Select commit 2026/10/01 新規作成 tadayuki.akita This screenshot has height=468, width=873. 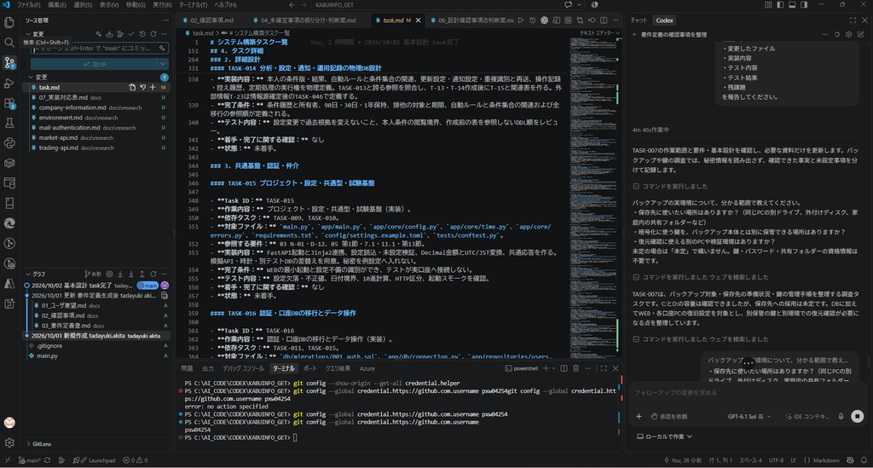point(97,336)
